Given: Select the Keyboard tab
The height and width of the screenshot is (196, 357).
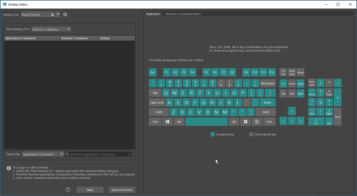Looking at the screenshot, I should pyautogui.click(x=153, y=14).
